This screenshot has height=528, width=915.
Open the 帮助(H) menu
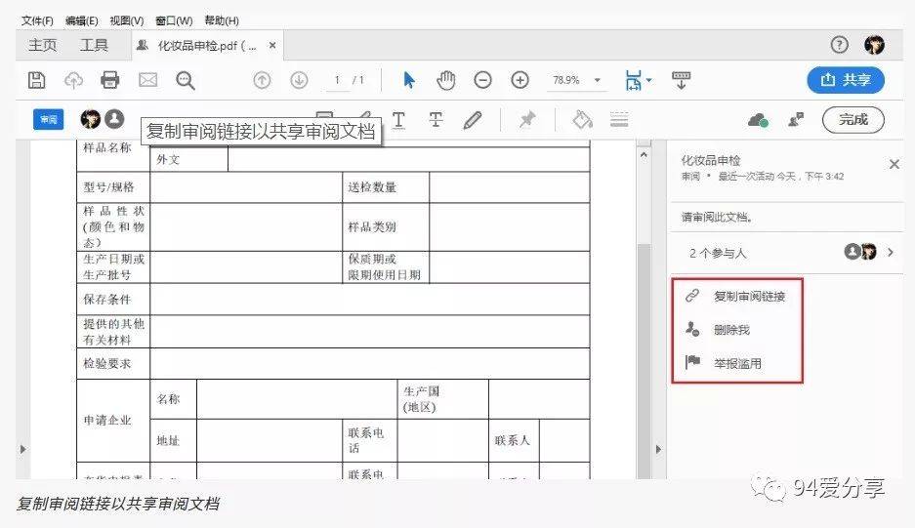coord(222,21)
